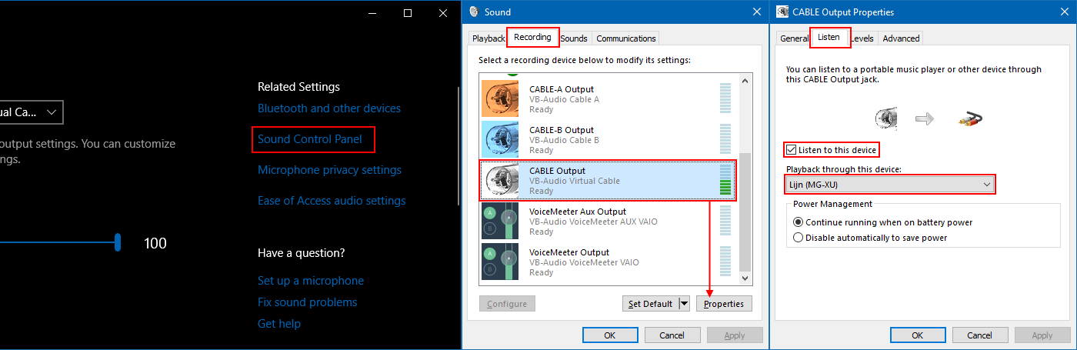Click Set up a microphone link
The height and width of the screenshot is (350, 1077).
click(x=311, y=281)
